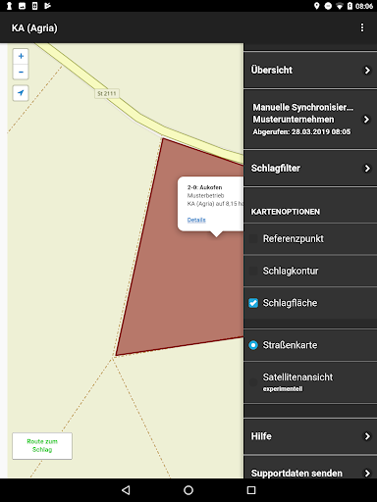
Task: Tap the locate-me arrow icon
Action: coord(21,93)
